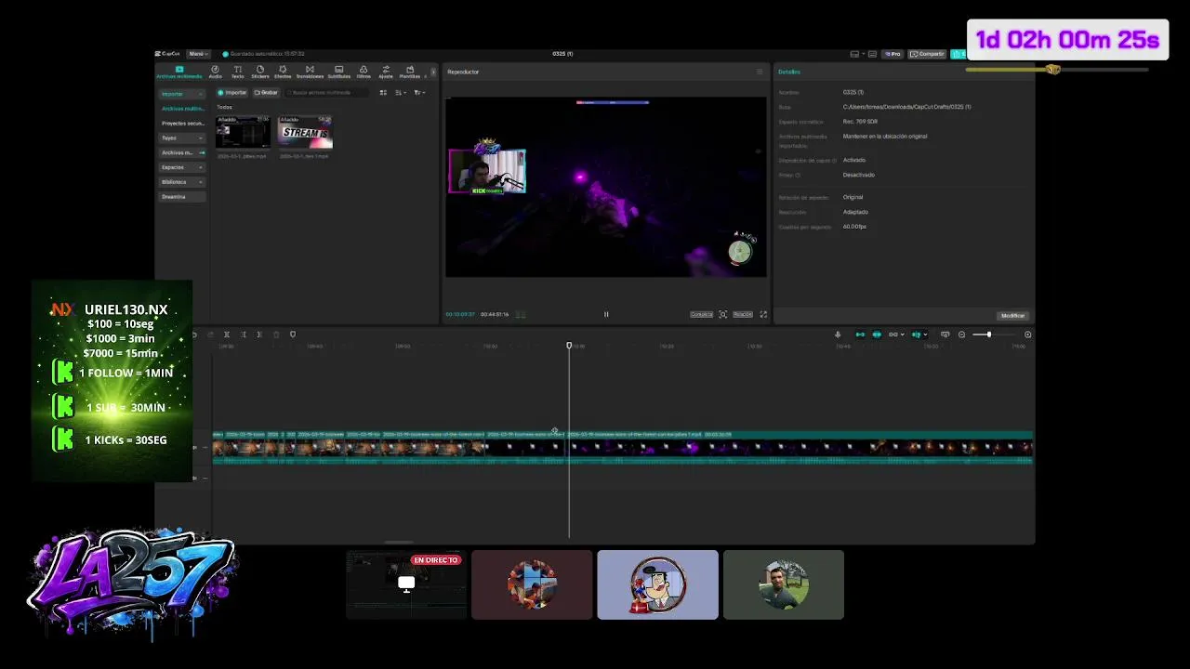Open the Plantillas panel
1190x669 pixels.
point(410,72)
